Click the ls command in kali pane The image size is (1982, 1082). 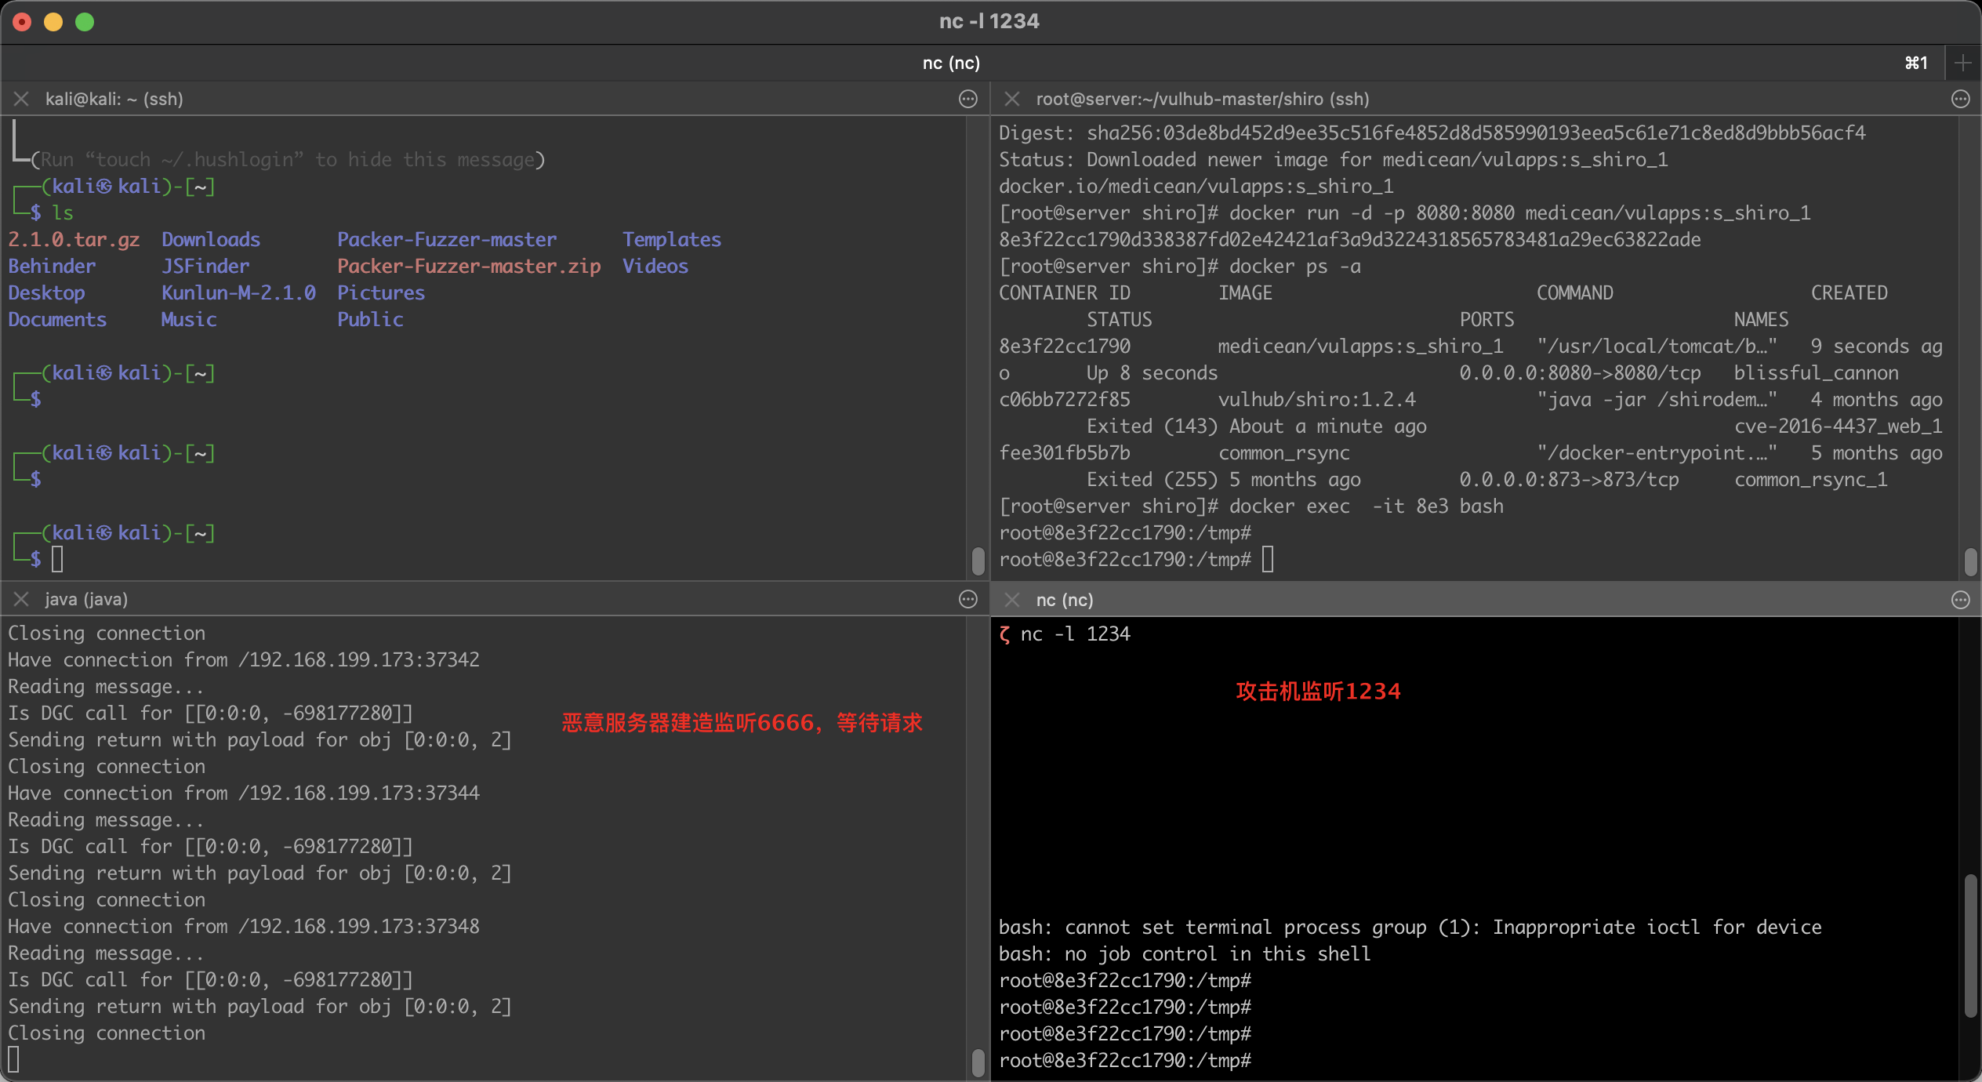pyautogui.click(x=63, y=212)
